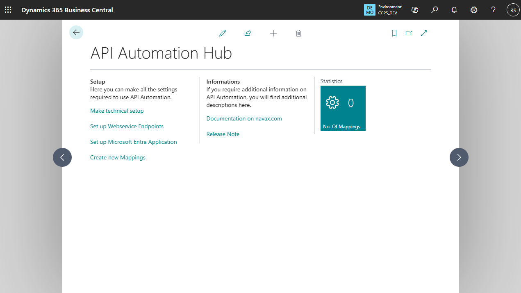521x293 pixels.
Task: Open Set up Microsoft Entra Application
Action: tap(134, 142)
